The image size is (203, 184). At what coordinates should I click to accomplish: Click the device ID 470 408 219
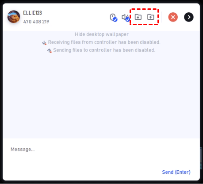pyautogui.click(x=36, y=22)
